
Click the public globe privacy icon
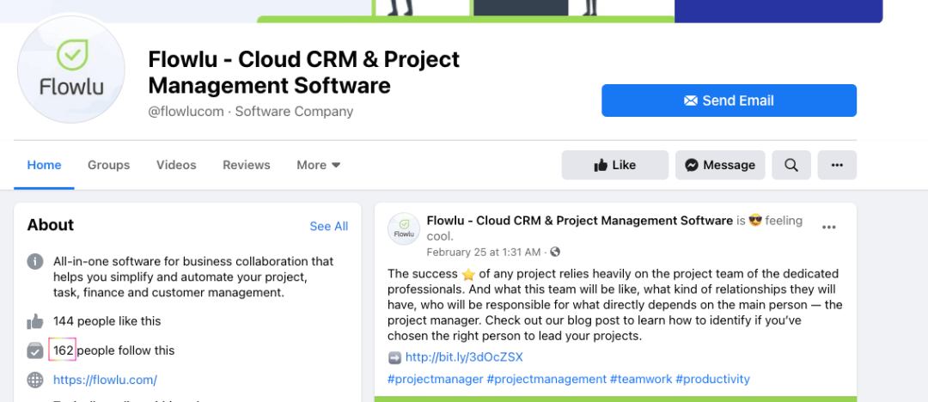click(555, 253)
